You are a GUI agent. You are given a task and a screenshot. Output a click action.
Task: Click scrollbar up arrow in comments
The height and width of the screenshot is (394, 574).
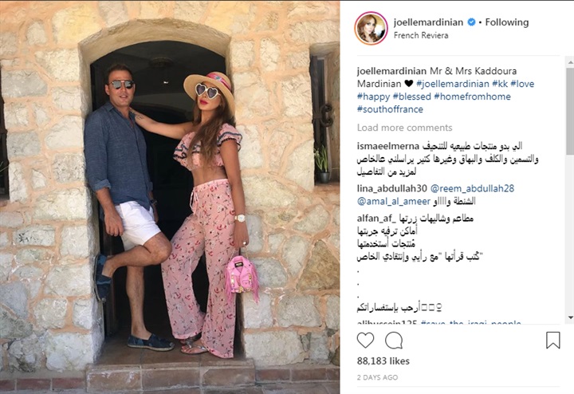(570, 62)
